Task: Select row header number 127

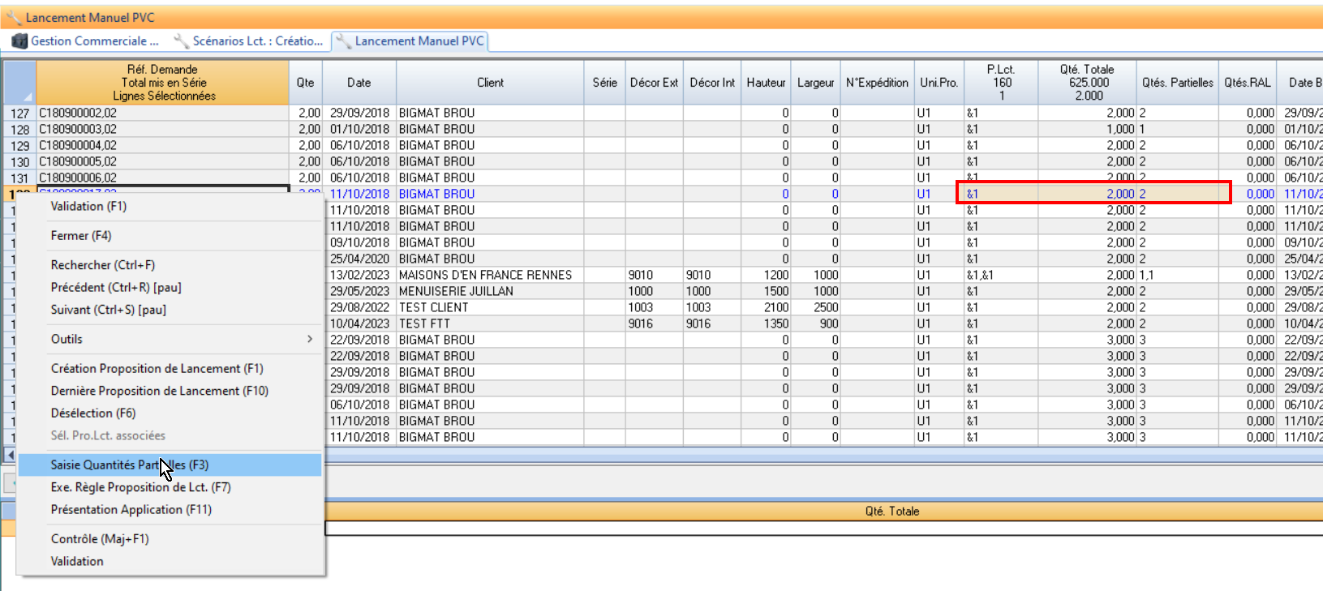Action: tap(19, 113)
